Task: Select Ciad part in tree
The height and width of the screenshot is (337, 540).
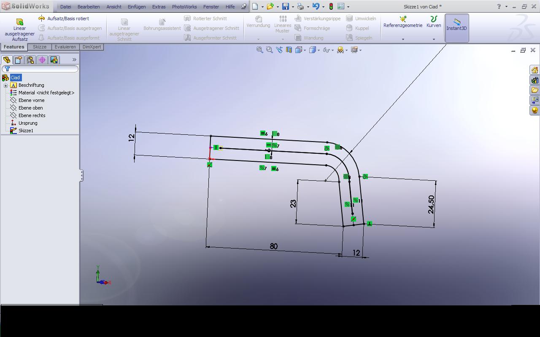Action: click(15, 78)
